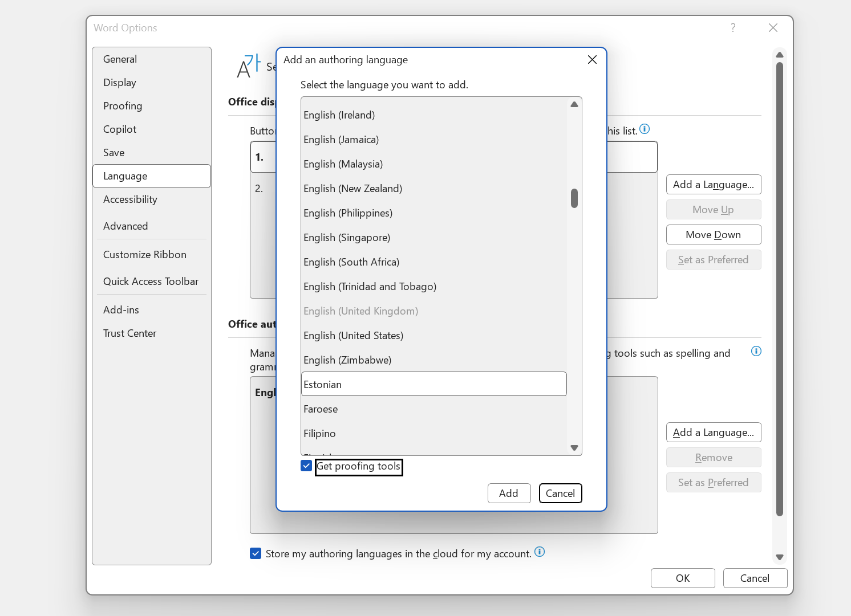Viewport: 851px width, 616px height.
Task: Select English (United States) language
Action: tap(434, 336)
